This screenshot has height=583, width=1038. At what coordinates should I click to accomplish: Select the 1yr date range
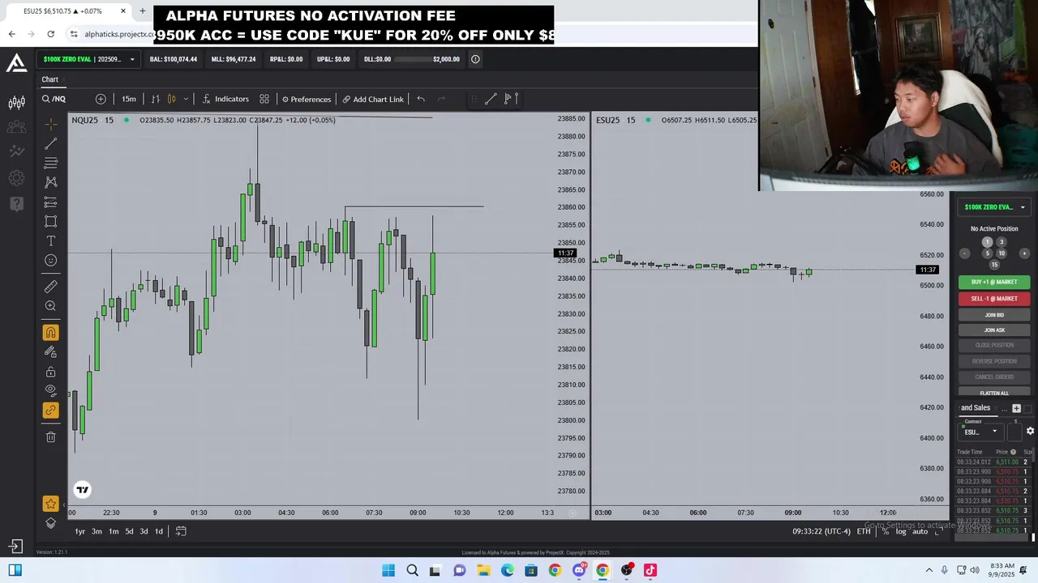tap(79, 531)
